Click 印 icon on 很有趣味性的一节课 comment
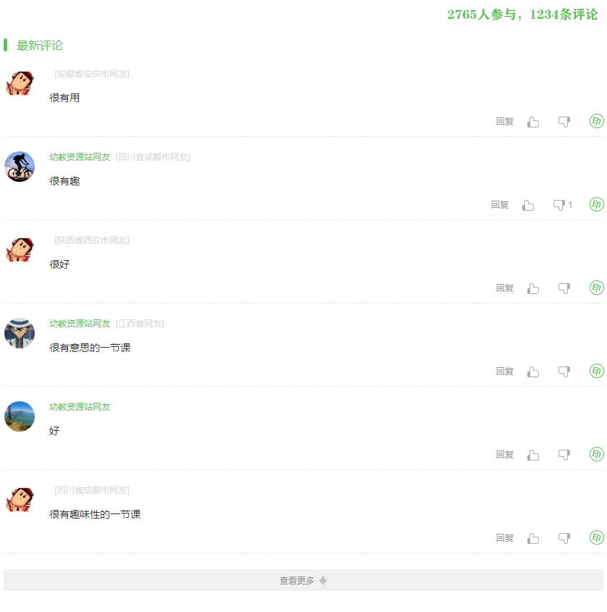 pos(596,537)
